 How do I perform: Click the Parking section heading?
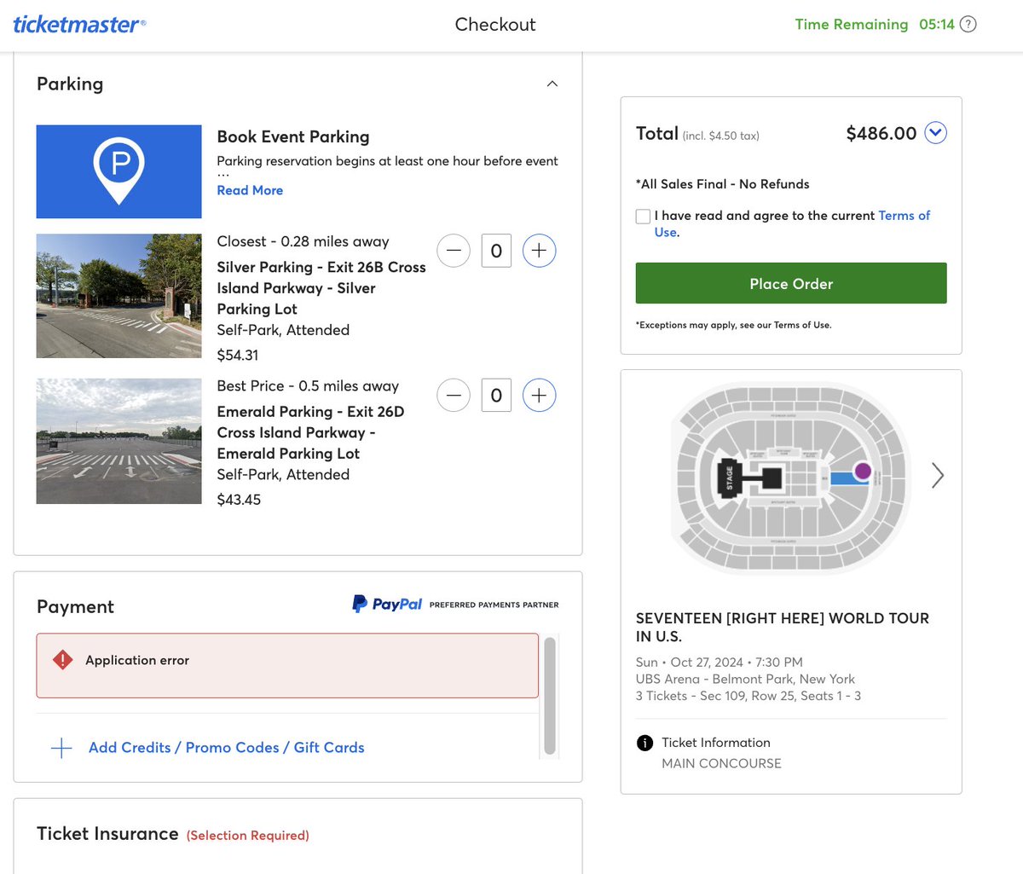pyautogui.click(x=70, y=84)
